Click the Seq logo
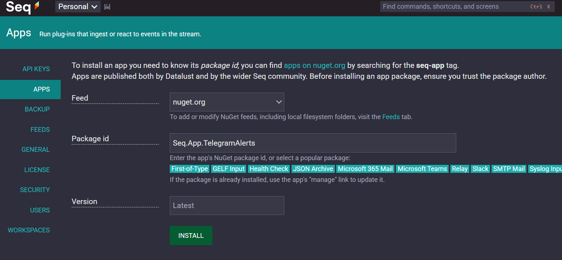Viewport: 562px width, 260px height. tap(23, 7)
